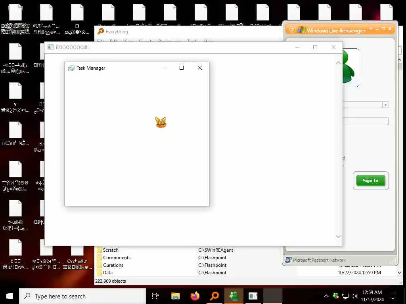Screen dimensions: 406x304
Task: Close the BOOOOOOO!!!!! window
Action: (333, 47)
